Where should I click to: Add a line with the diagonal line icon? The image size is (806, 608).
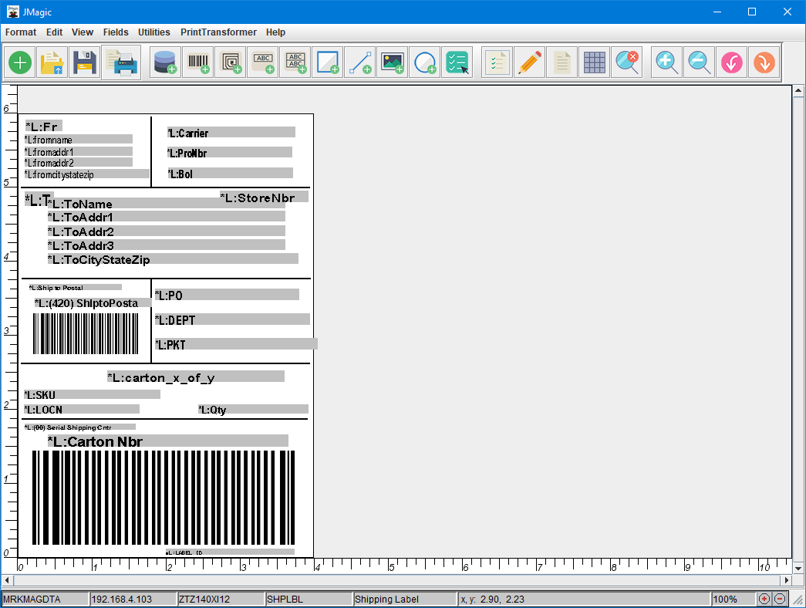coord(360,62)
